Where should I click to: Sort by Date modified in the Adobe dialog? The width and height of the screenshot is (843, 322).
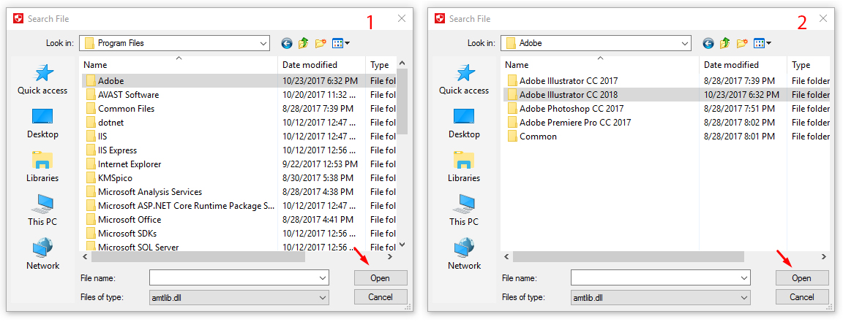coord(743,65)
